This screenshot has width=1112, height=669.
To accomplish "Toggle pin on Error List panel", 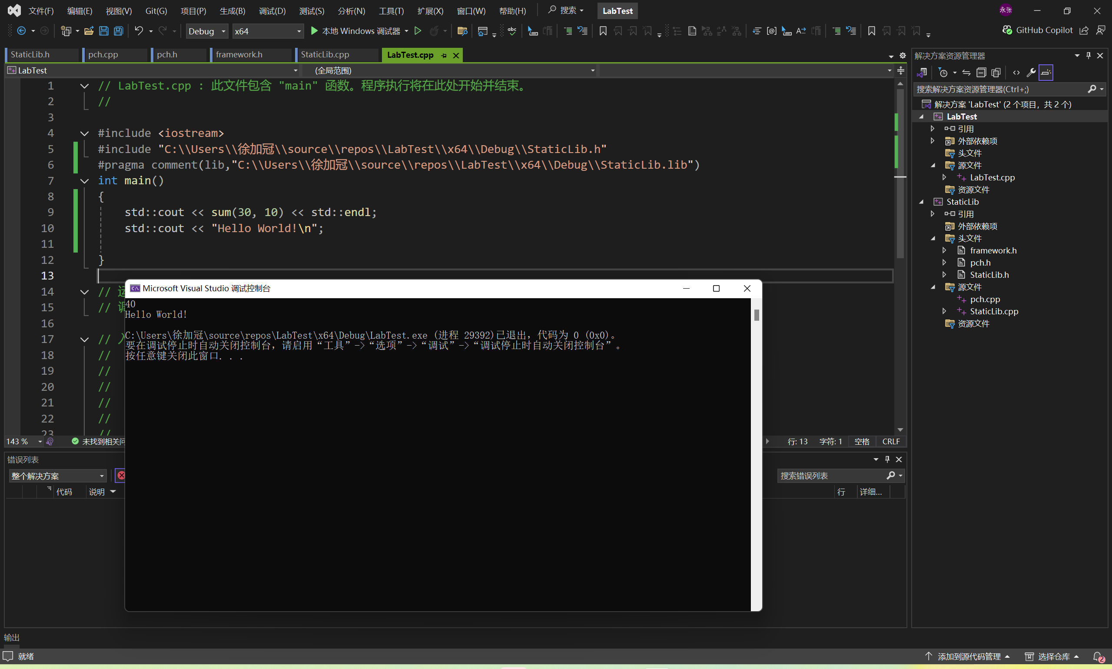I will pyautogui.click(x=887, y=459).
